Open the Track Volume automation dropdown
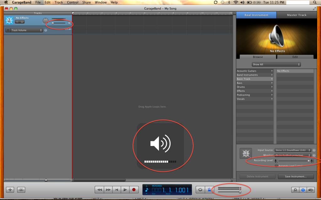The image size is (321, 200). tap(26, 30)
